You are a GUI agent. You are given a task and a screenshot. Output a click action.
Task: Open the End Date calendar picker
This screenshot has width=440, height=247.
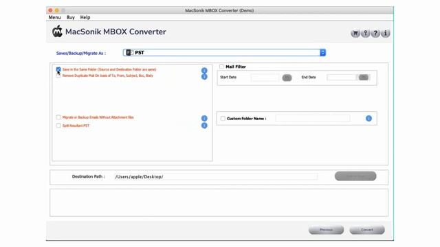coord(364,78)
